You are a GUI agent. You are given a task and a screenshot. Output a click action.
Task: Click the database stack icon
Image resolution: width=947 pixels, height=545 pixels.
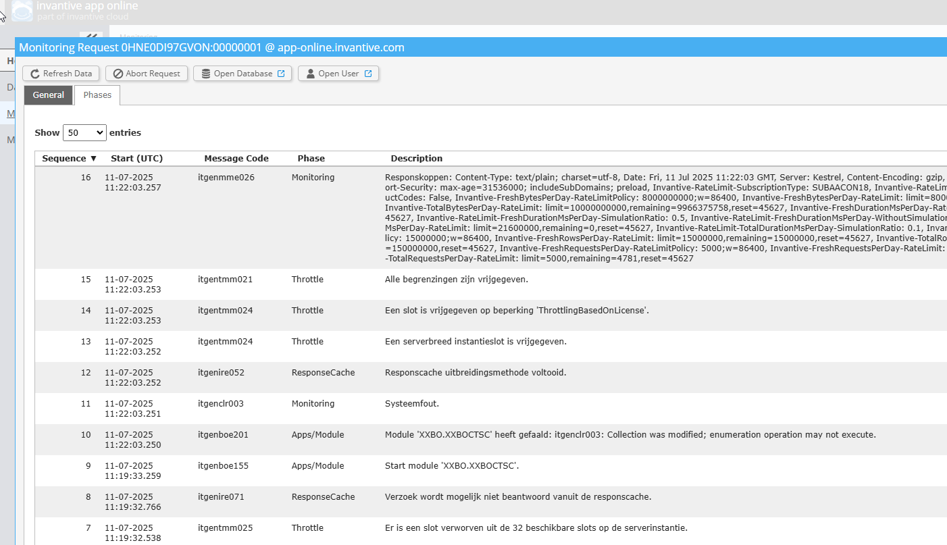205,74
